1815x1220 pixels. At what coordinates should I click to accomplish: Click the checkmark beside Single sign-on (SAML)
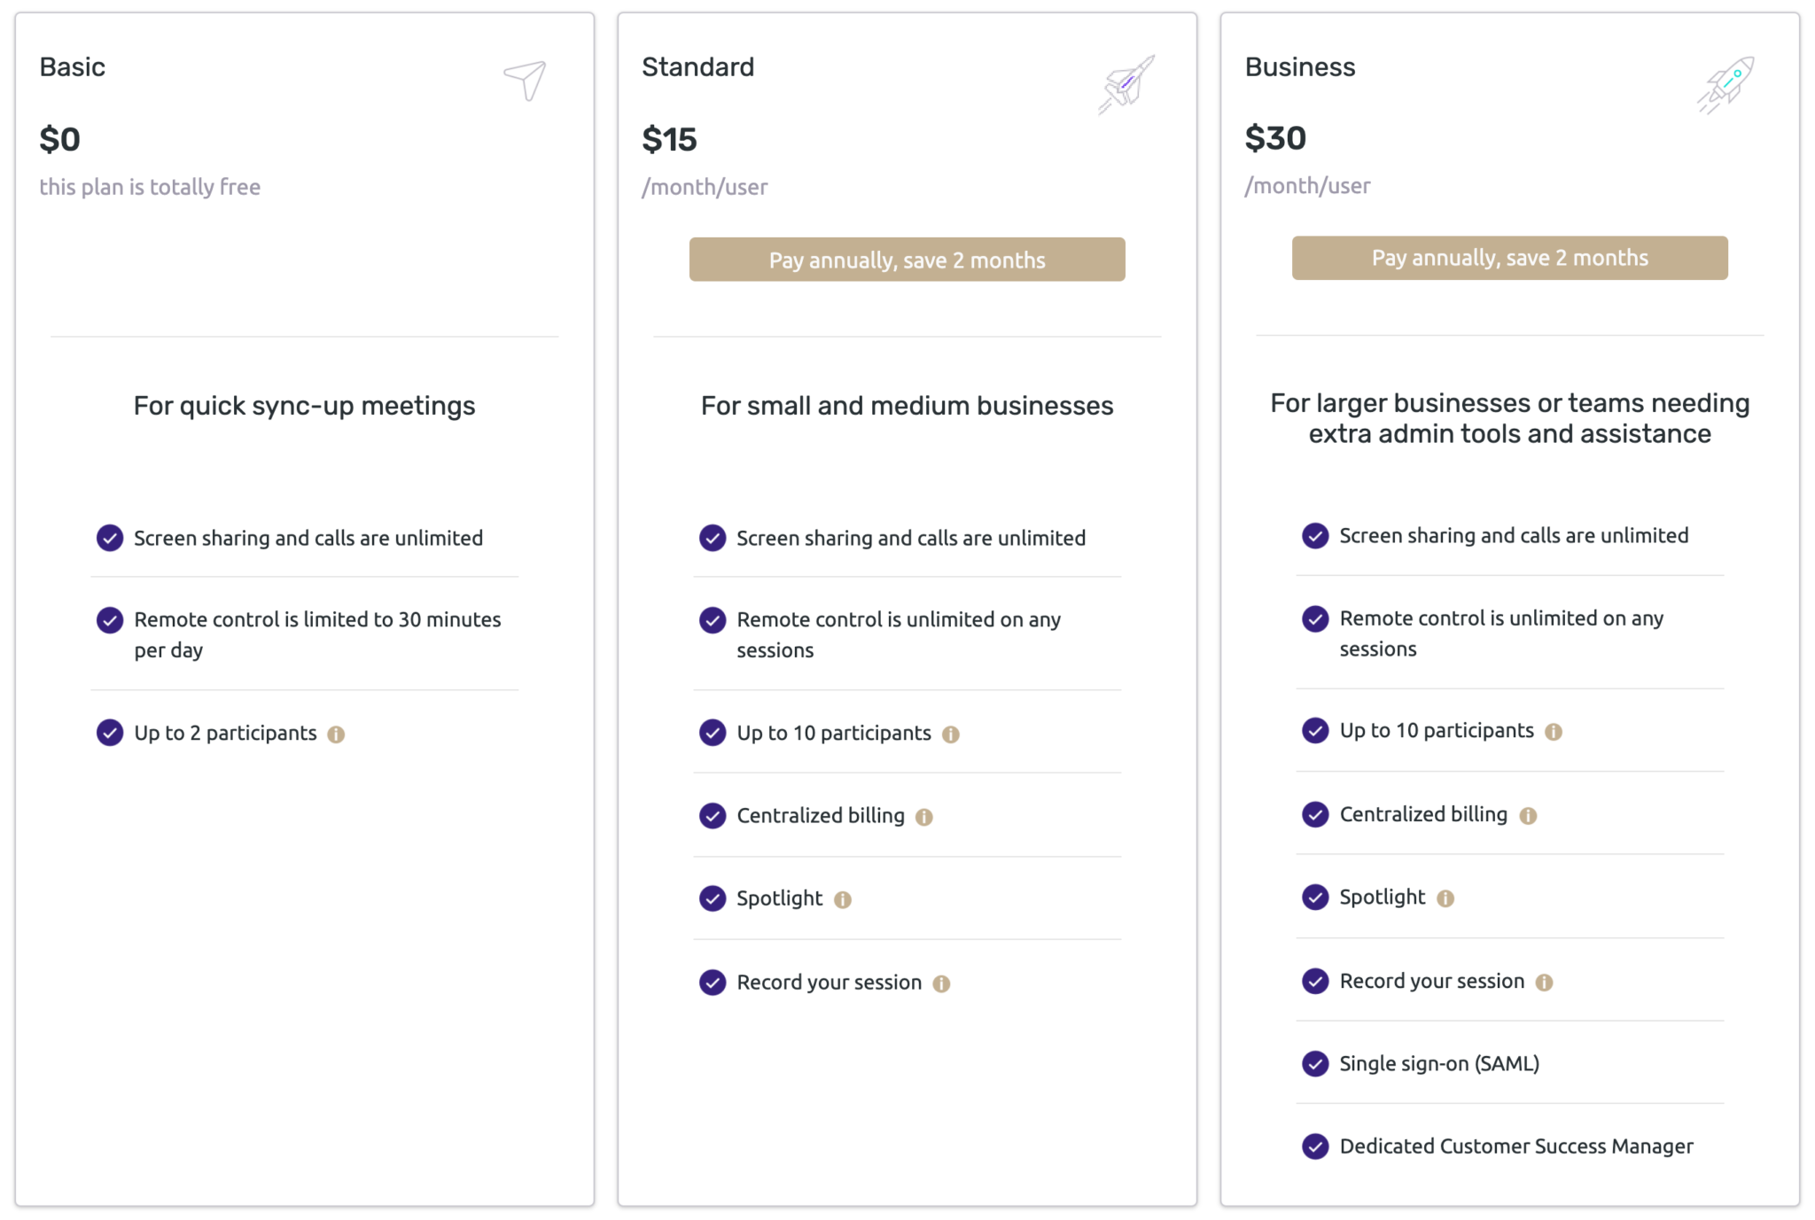pos(1314,1063)
